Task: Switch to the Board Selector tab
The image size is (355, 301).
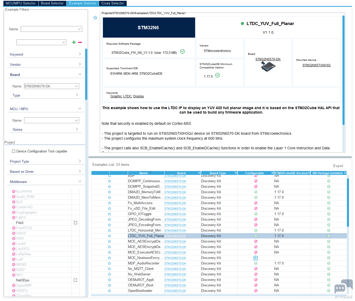Action: pos(52,3)
